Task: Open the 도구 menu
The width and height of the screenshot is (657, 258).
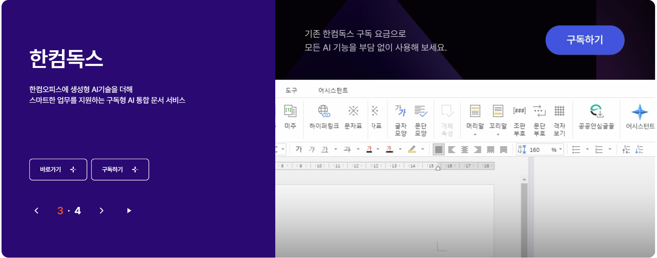Action: coord(291,90)
